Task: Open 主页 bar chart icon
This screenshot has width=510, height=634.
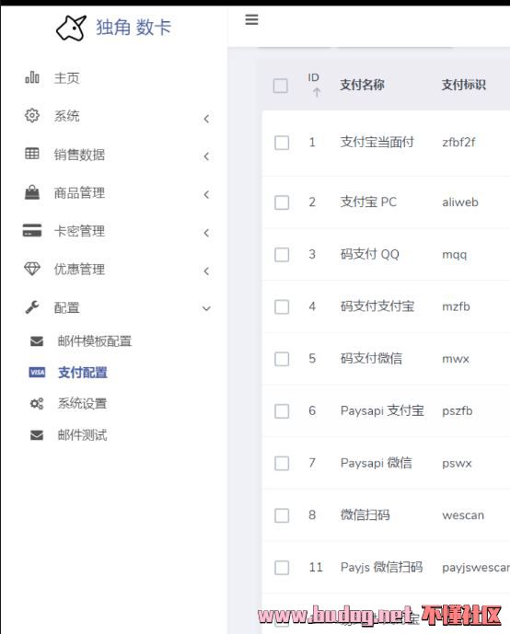Action: click(x=32, y=77)
